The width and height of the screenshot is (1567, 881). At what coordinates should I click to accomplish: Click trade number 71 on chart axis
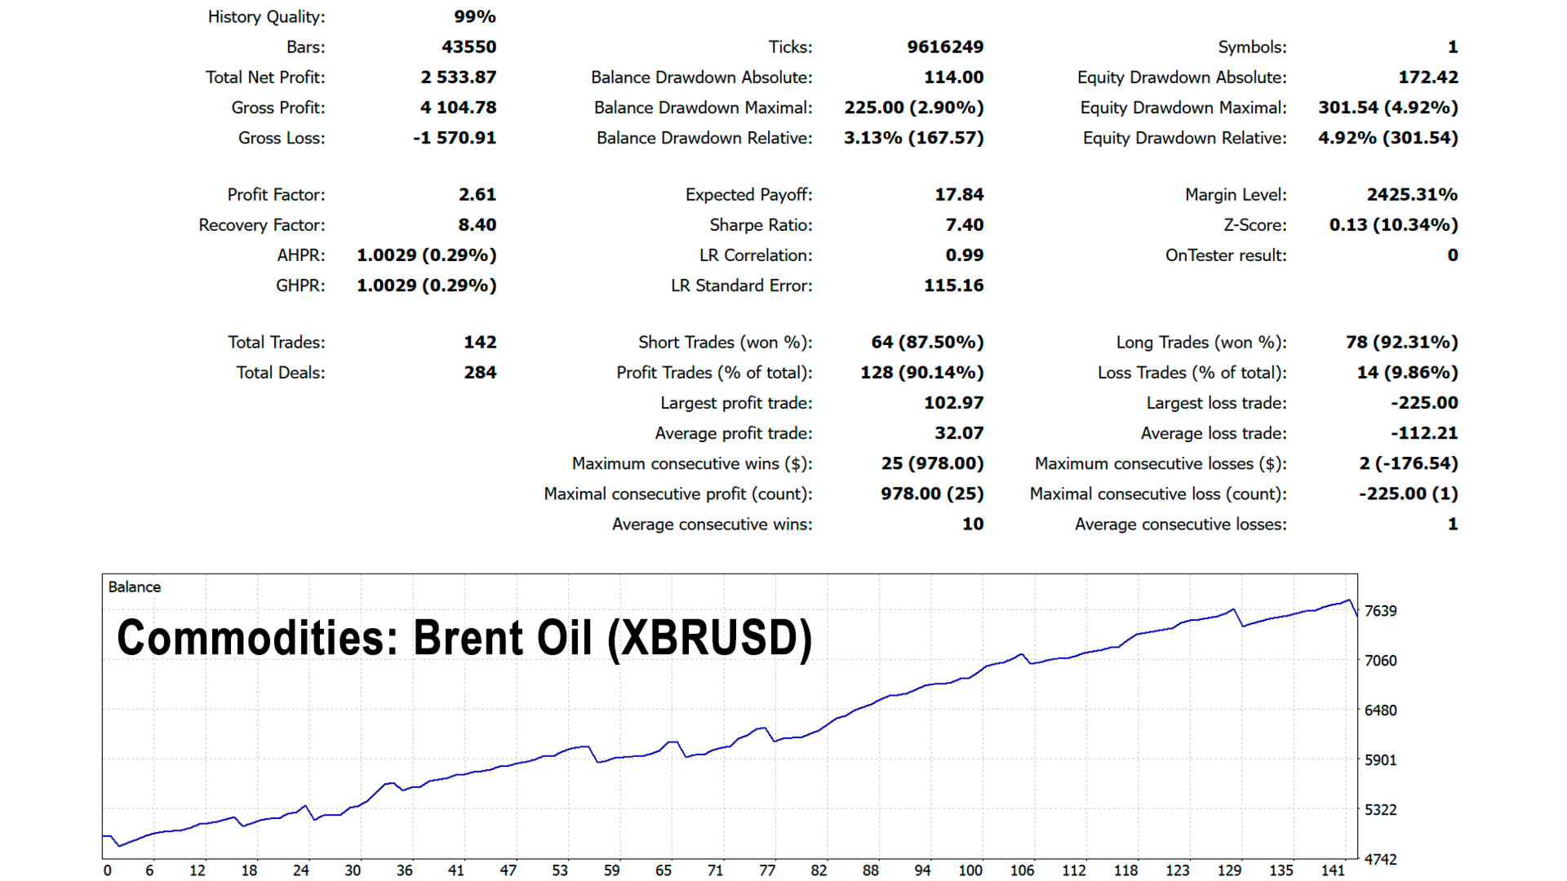tap(715, 870)
